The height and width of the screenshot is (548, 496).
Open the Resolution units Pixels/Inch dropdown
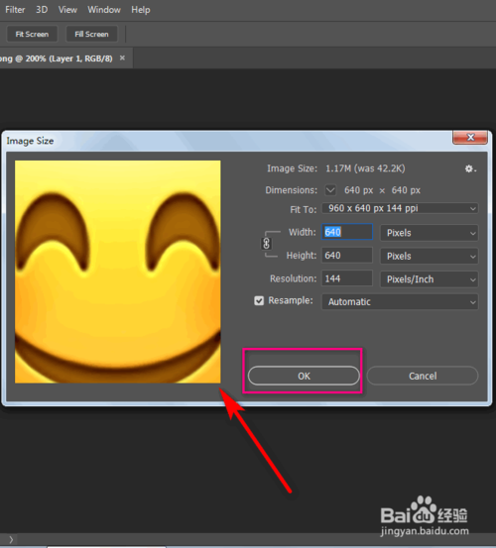tap(430, 278)
